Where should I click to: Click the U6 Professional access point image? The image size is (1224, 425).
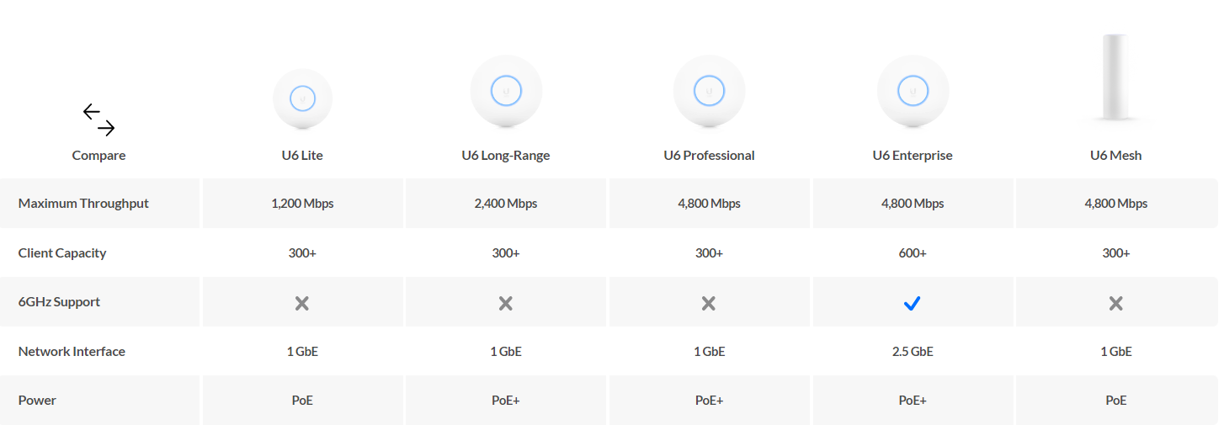click(709, 91)
